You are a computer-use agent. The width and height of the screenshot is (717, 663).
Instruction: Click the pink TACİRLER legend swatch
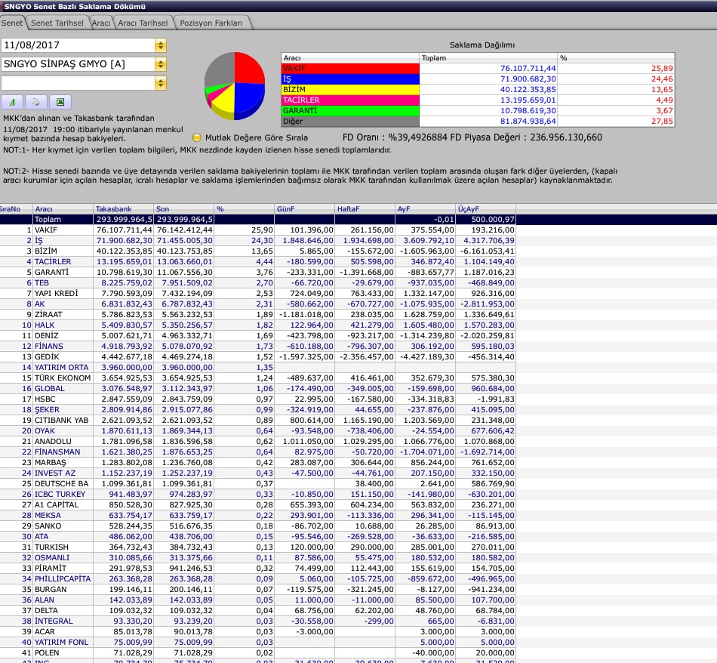[x=350, y=100]
